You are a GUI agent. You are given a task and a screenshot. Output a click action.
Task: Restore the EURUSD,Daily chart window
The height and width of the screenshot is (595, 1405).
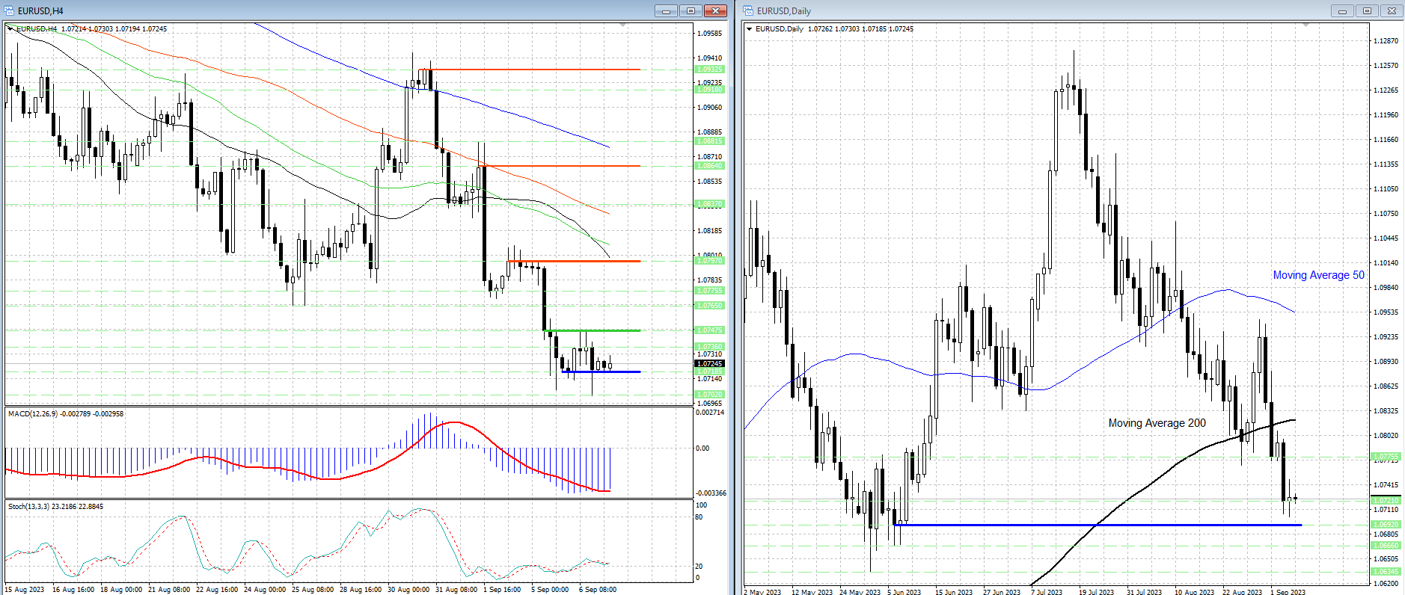[x=1367, y=10]
